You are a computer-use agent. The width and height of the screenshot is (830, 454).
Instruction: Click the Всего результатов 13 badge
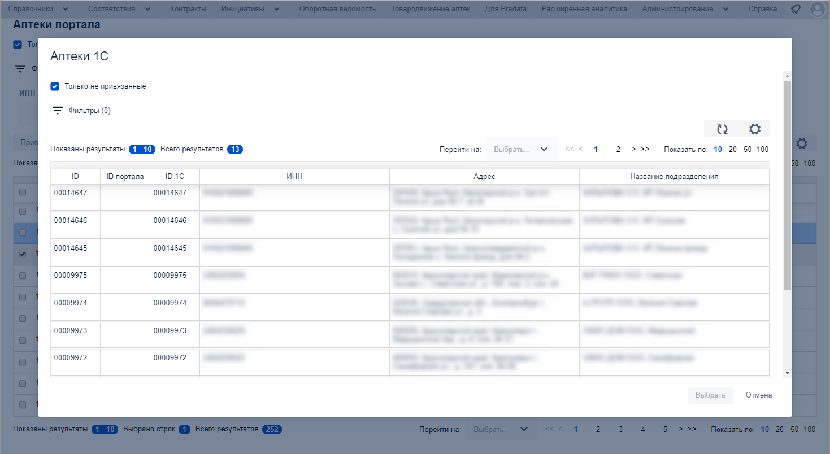(235, 150)
